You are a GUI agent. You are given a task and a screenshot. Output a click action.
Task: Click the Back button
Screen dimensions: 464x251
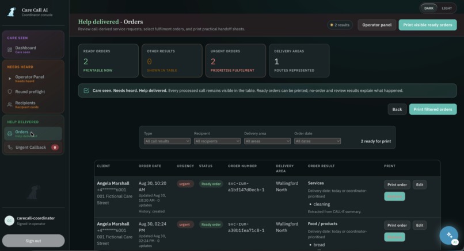click(397, 109)
